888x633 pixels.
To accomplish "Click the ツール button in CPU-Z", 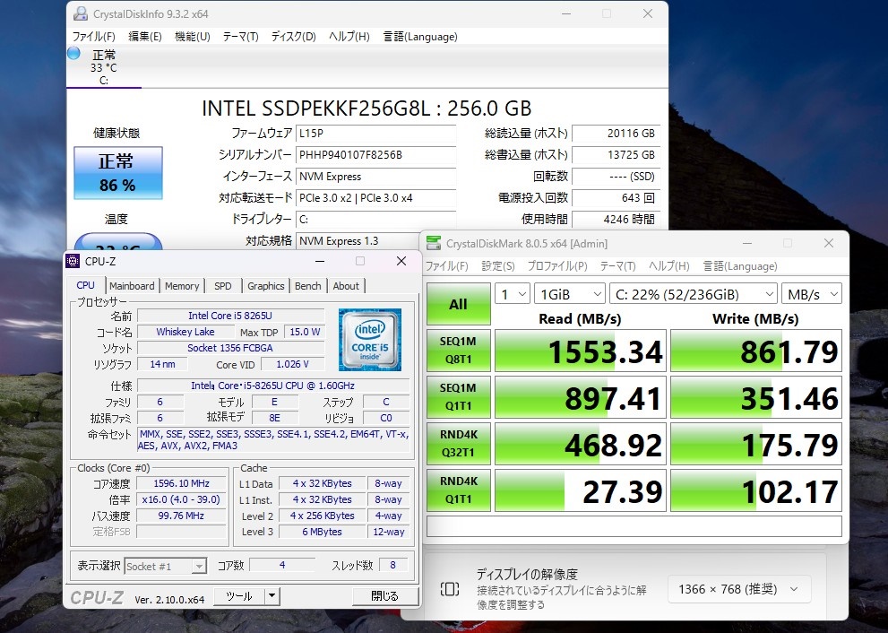I will click(239, 596).
